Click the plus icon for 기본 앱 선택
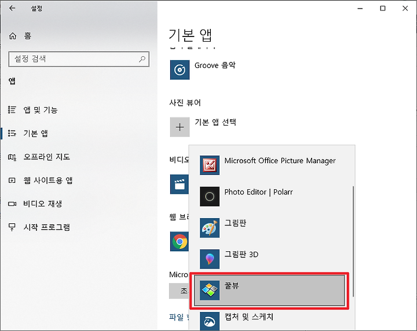Viewport: 417px width, 331px height. 180,127
